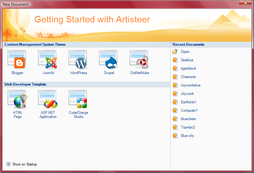Open recent document Tips4pc2
Image resolution: width=254 pixels, height=173 pixels.
tap(188, 128)
